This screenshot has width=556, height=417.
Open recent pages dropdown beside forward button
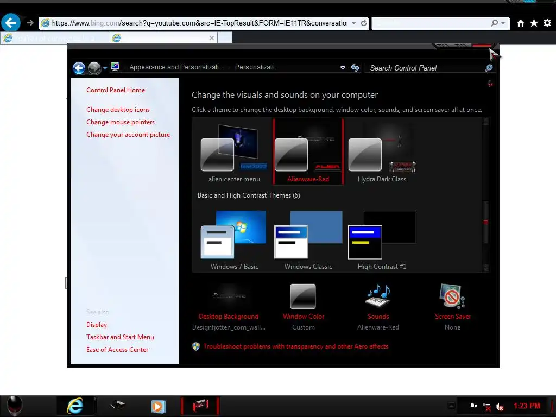pos(105,68)
